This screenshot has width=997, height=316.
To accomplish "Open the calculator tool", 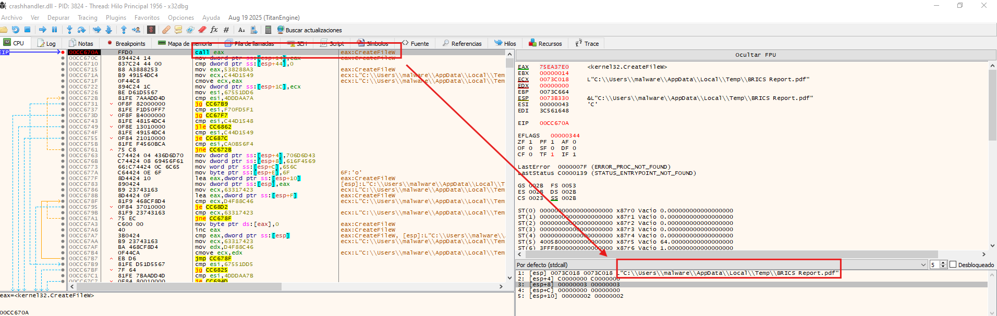I will [x=268, y=30].
